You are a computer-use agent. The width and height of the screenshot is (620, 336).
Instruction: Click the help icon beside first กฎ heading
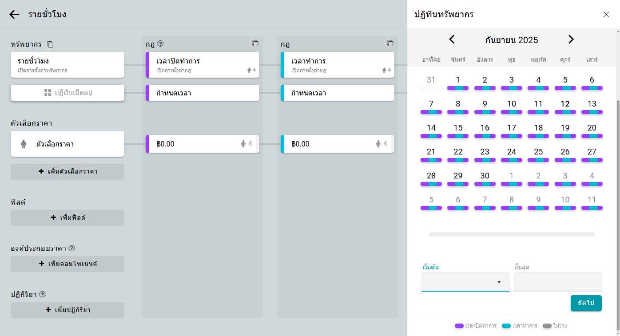(x=161, y=44)
